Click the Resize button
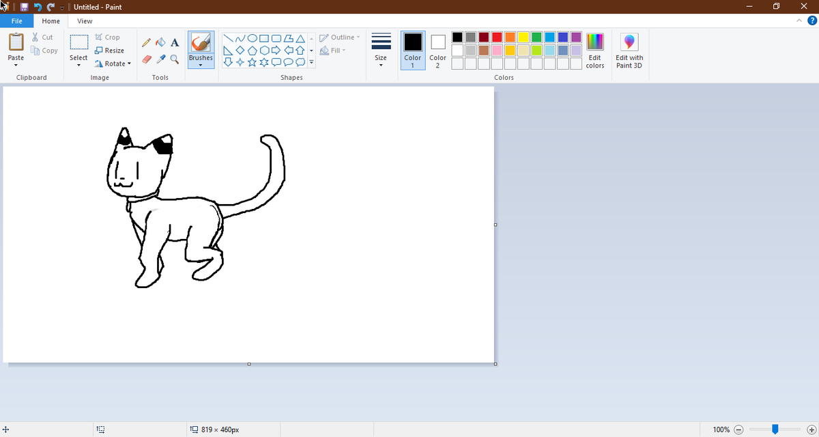 (x=110, y=51)
